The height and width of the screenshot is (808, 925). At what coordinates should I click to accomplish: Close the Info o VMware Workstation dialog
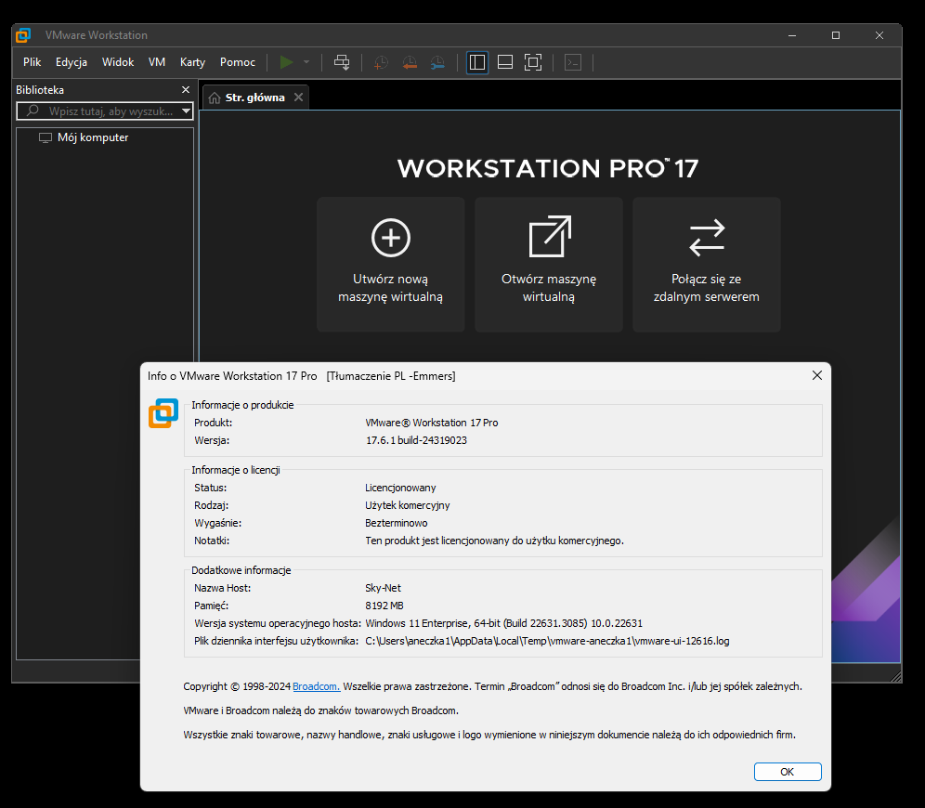[817, 376]
